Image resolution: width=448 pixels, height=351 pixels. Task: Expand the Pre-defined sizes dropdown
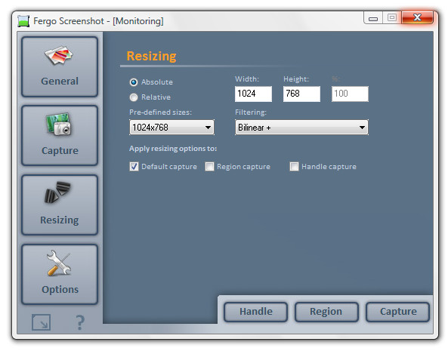pyautogui.click(x=171, y=128)
